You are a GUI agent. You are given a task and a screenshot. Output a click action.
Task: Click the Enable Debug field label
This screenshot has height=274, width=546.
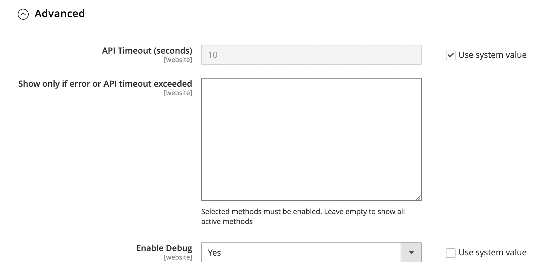(x=164, y=248)
